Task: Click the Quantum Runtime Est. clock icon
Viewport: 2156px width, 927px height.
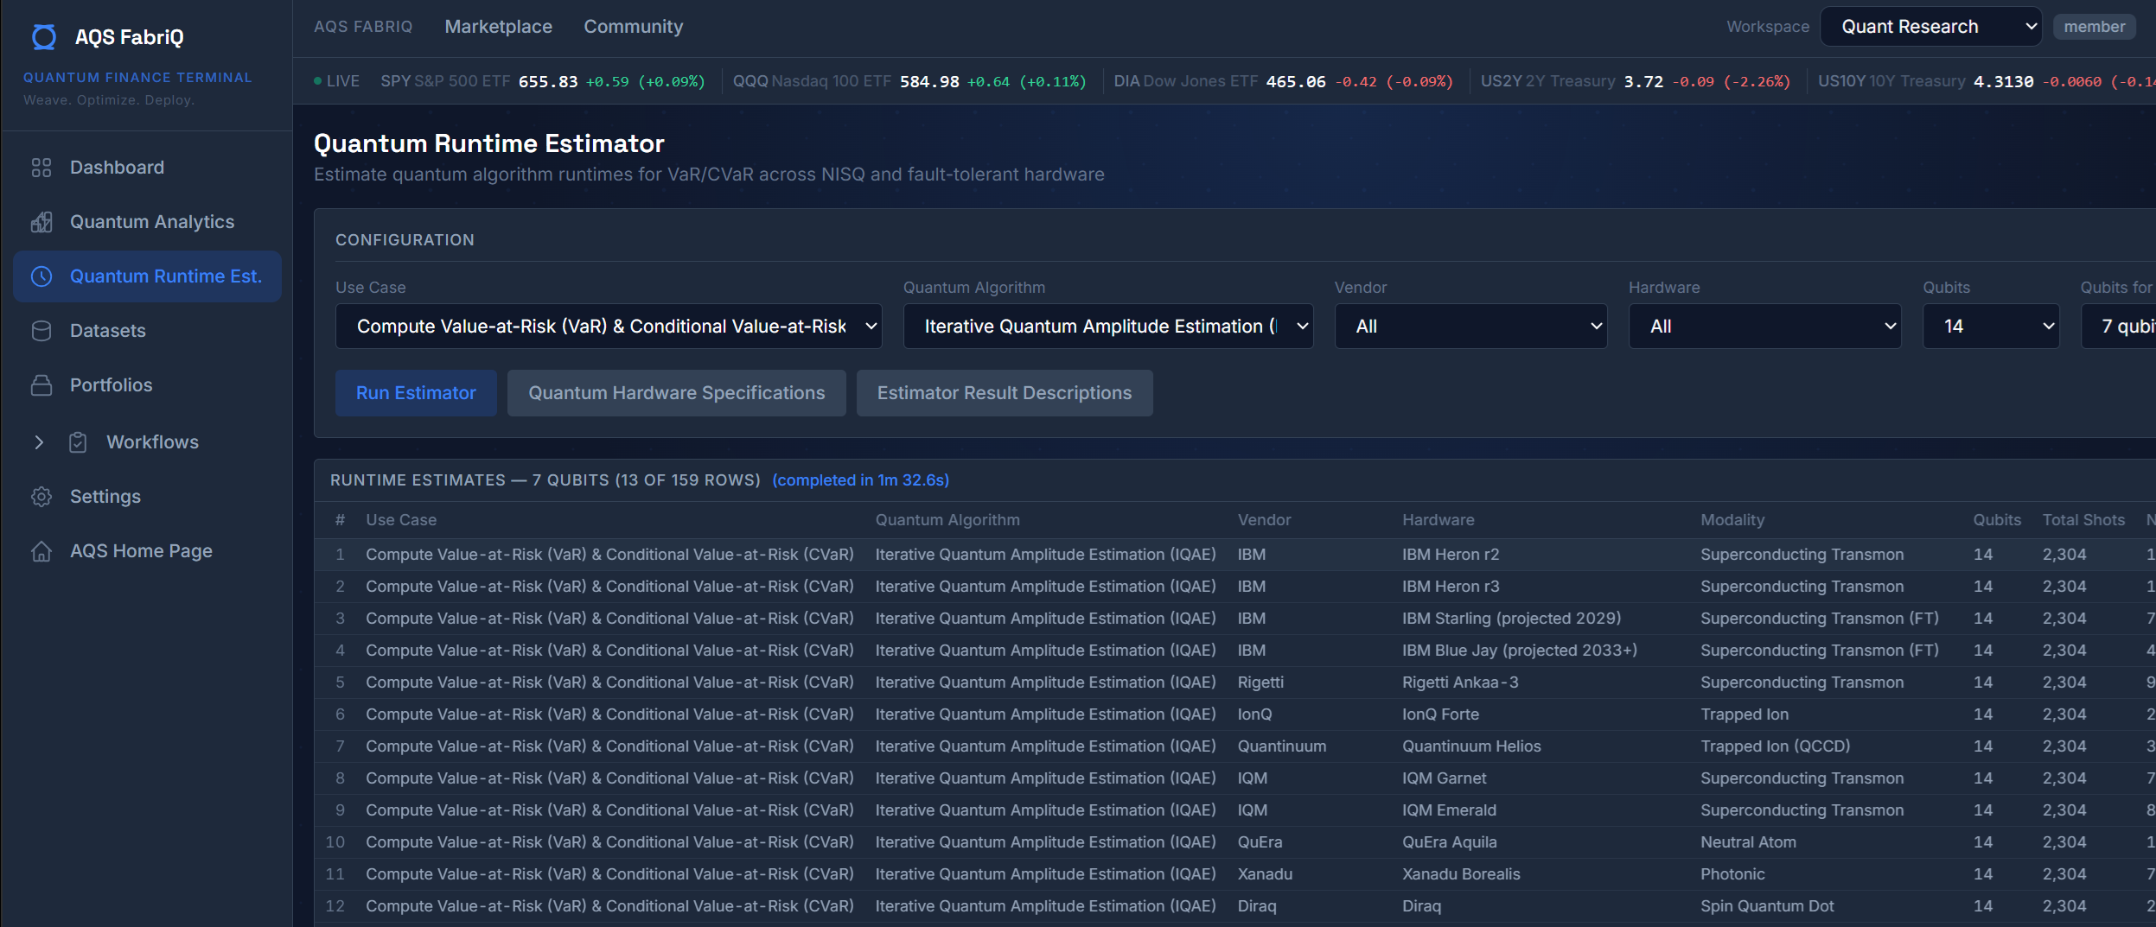Action: [42, 276]
